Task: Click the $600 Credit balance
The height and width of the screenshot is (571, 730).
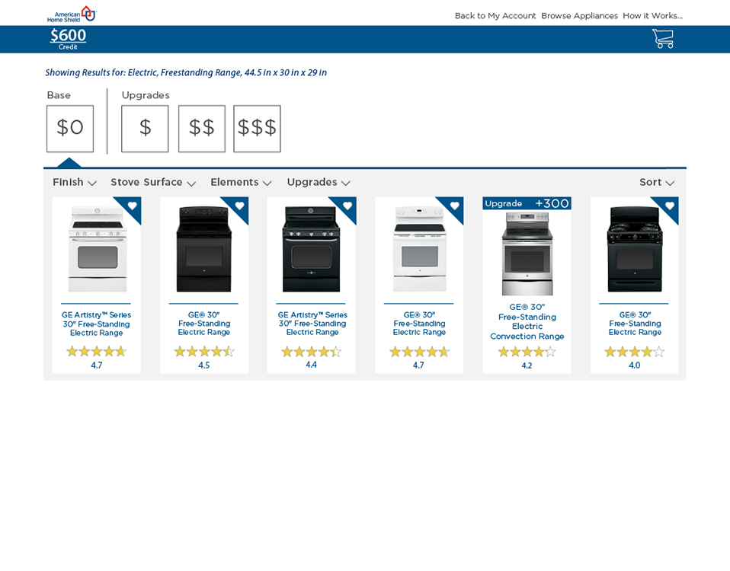Action: pos(68,39)
